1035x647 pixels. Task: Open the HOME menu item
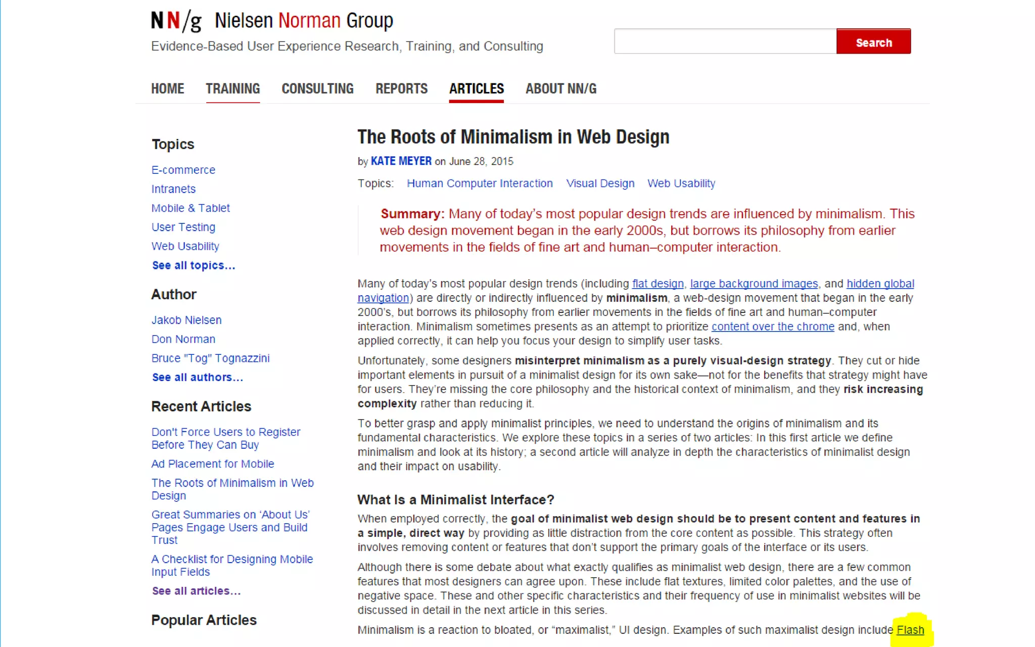(167, 89)
